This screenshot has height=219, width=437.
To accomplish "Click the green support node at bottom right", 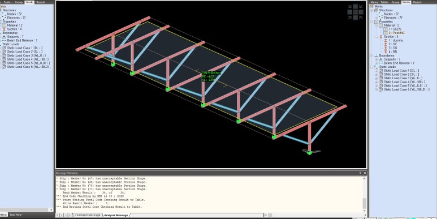I will click(309, 153).
